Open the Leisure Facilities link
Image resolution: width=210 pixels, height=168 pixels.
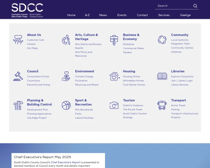pos(84,118)
